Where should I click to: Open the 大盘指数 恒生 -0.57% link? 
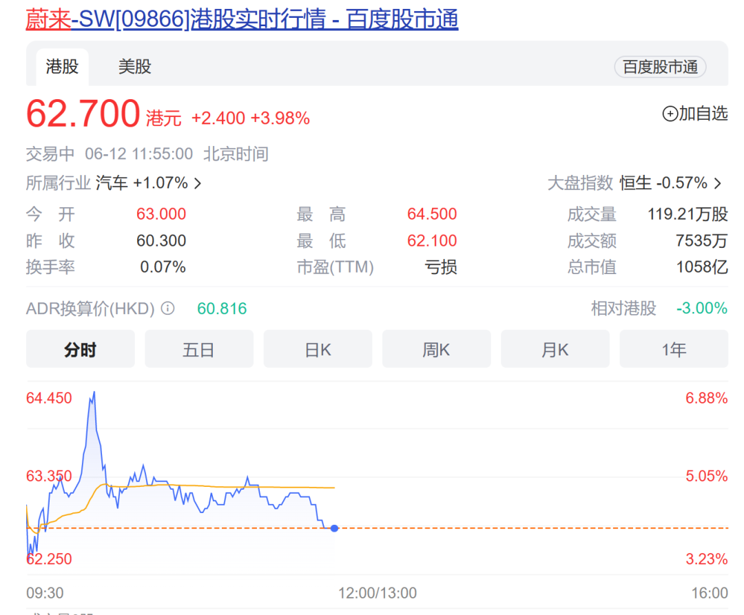click(x=635, y=183)
